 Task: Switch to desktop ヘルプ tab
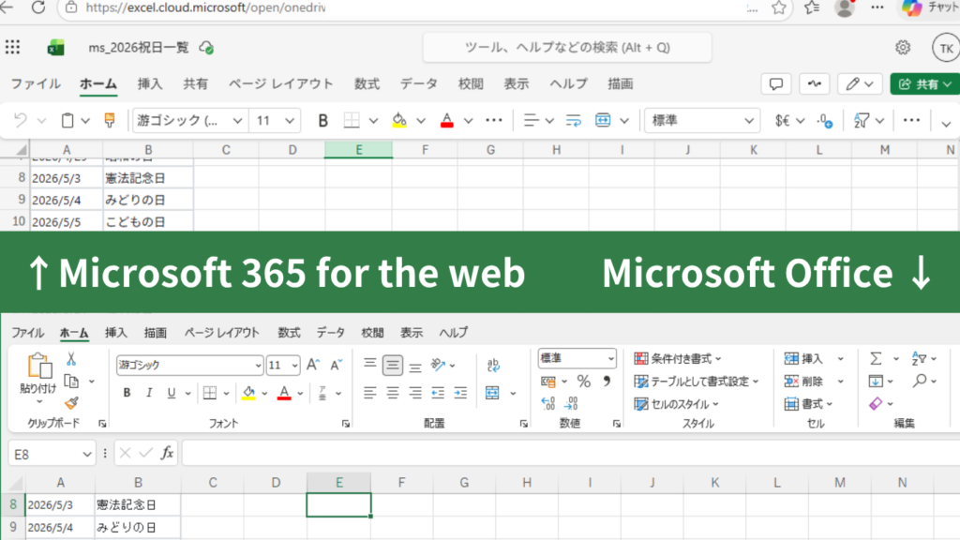453,333
